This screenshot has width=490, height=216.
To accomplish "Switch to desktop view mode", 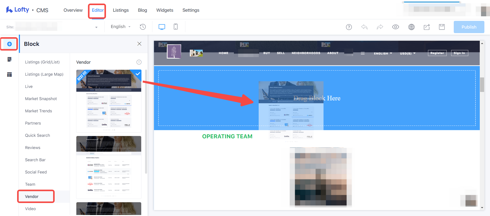I will [162, 27].
